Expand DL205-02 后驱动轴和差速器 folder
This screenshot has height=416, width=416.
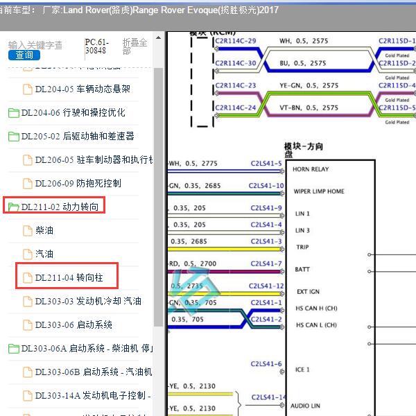coord(78,136)
